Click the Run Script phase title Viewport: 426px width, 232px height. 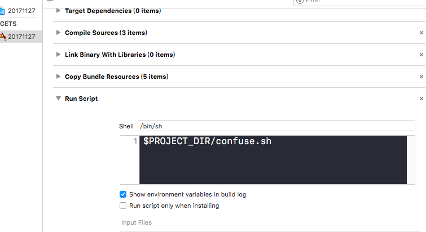pos(81,99)
